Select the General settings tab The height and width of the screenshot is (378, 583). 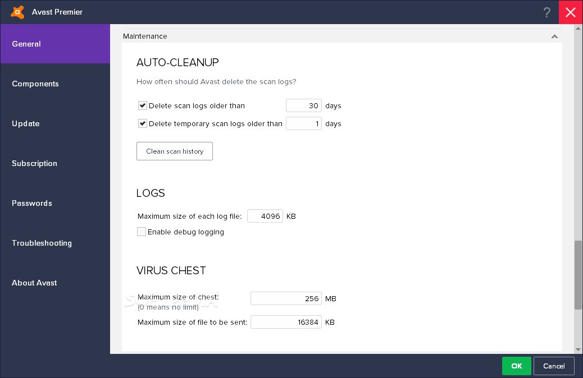pyautogui.click(x=55, y=44)
